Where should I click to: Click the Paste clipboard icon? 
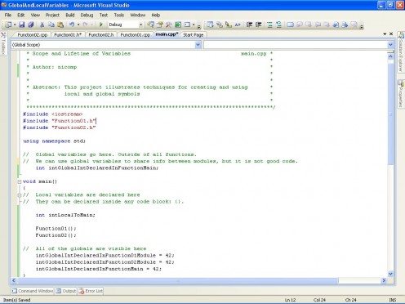pos(60,25)
